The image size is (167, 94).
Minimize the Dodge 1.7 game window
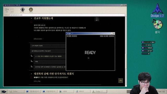click(x=112, y=33)
